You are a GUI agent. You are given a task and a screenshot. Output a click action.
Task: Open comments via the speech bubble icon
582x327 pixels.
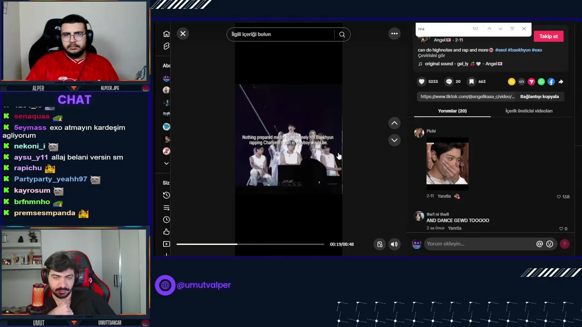pyautogui.click(x=449, y=81)
